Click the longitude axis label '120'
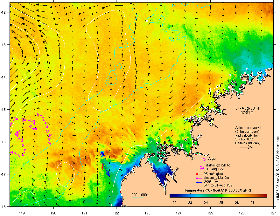280x216 pixels. [x=53, y=213]
